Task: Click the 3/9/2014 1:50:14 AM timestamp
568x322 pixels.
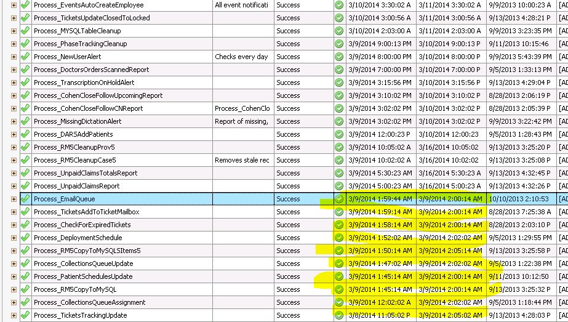Action: (x=380, y=251)
